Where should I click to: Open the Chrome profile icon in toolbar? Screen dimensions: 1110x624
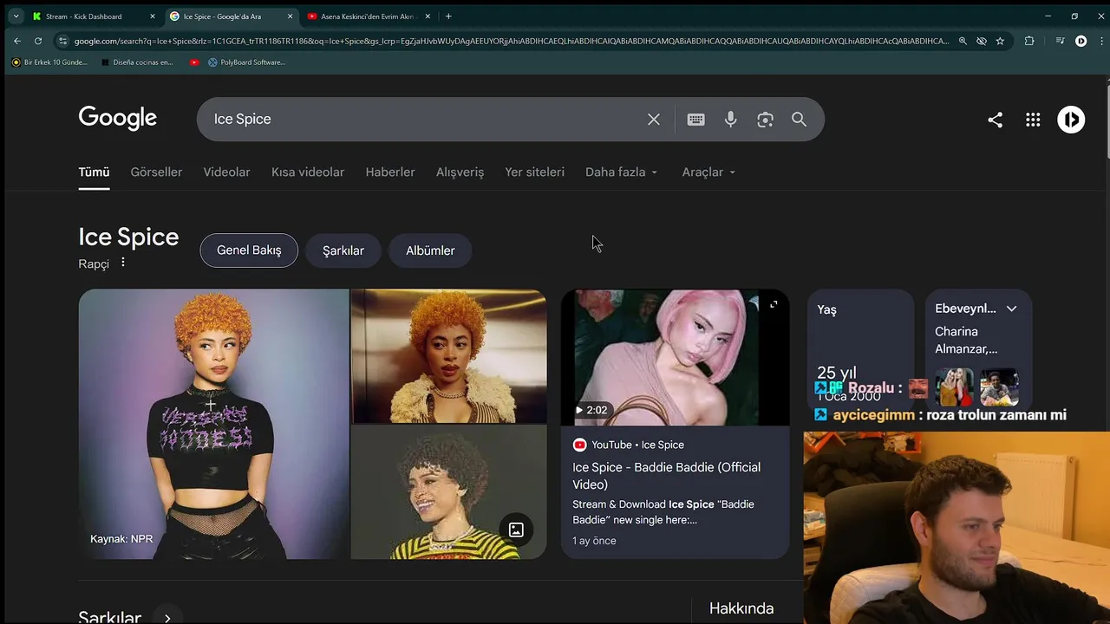pos(1081,41)
